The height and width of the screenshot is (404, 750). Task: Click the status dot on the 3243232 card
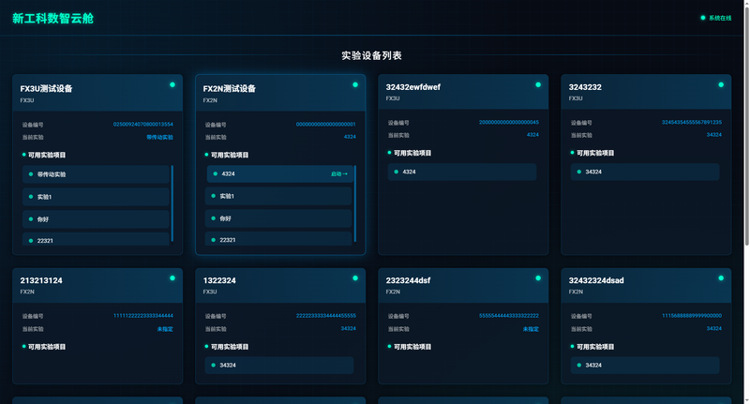tap(721, 84)
